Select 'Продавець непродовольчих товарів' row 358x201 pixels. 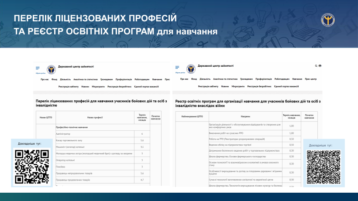click(103, 174)
